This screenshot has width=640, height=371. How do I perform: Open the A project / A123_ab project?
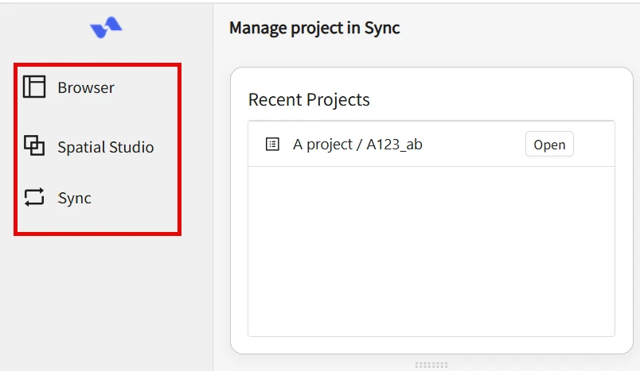click(549, 144)
